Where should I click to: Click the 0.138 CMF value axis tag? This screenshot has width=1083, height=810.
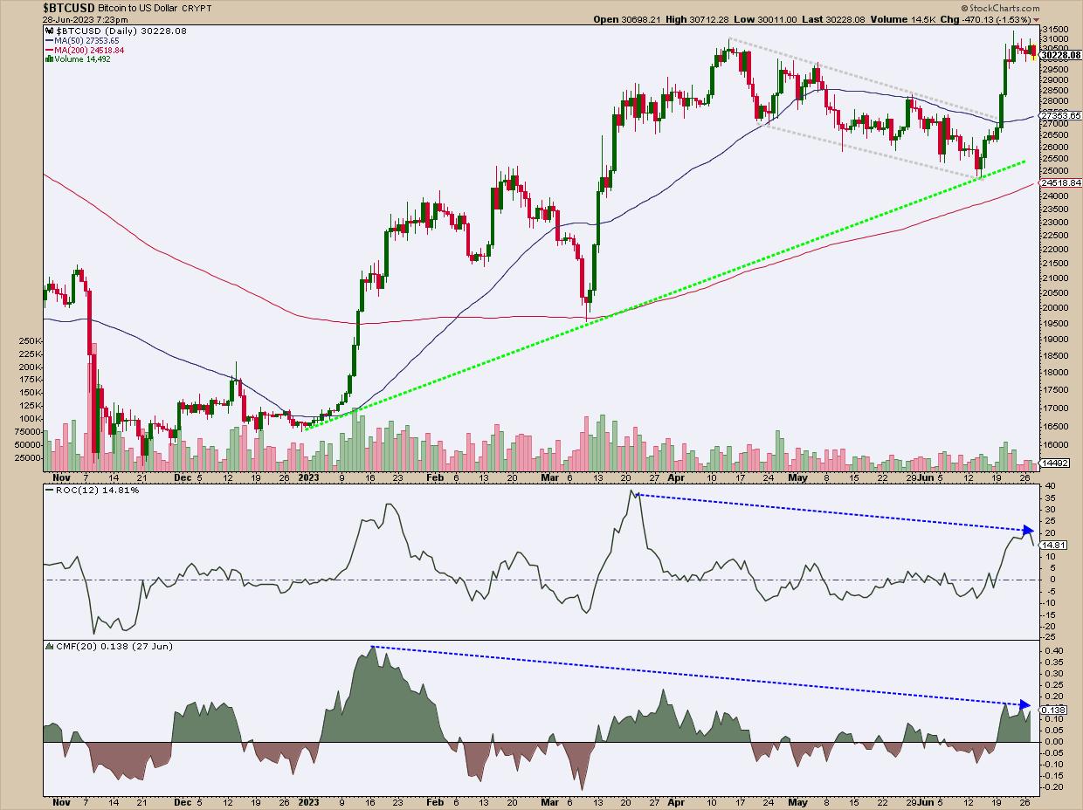pyautogui.click(x=1052, y=710)
